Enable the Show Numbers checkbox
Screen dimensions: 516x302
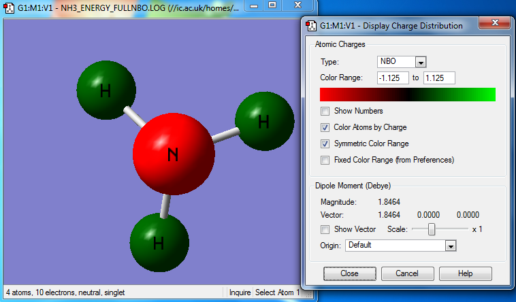(x=325, y=111)
